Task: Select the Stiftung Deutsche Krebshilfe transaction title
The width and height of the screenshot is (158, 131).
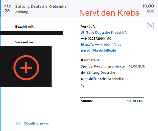Action: coord(41,6)
